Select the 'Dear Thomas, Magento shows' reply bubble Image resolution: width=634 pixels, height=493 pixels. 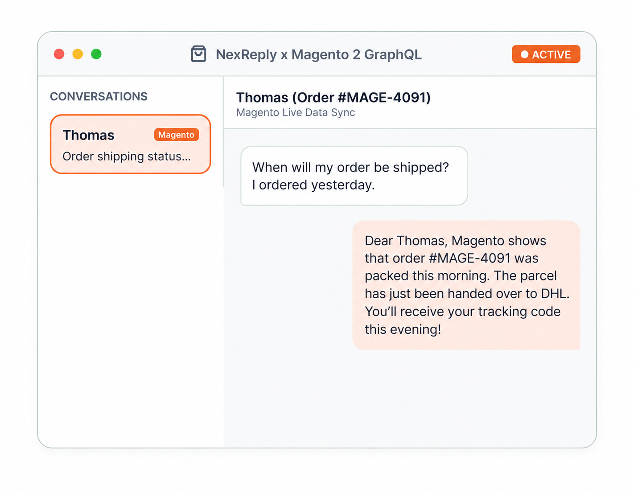point(466,285)
